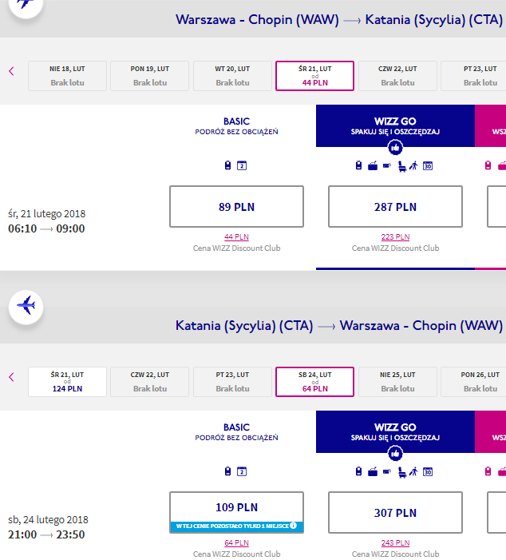The width and height of the screenshot is (506, 560).
Task: Click the pink cabin bag icon in outbound section
Action: 488,165
